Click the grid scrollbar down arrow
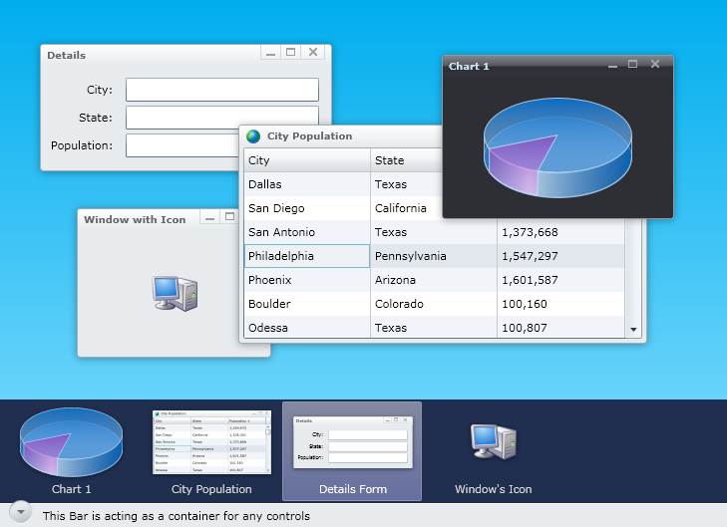 633,330
